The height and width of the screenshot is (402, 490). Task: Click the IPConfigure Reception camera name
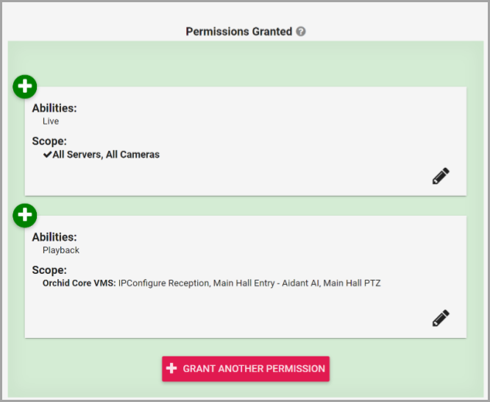click(x=163, y=283)
